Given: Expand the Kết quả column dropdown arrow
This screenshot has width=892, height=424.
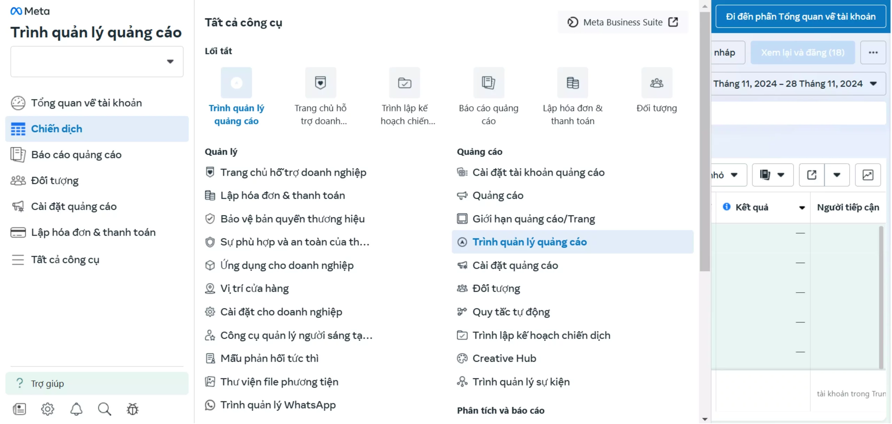Looking at the screenshot, I should (801, 208).
